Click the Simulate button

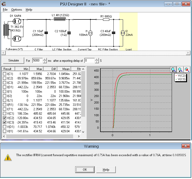click(x=14, y=60)
